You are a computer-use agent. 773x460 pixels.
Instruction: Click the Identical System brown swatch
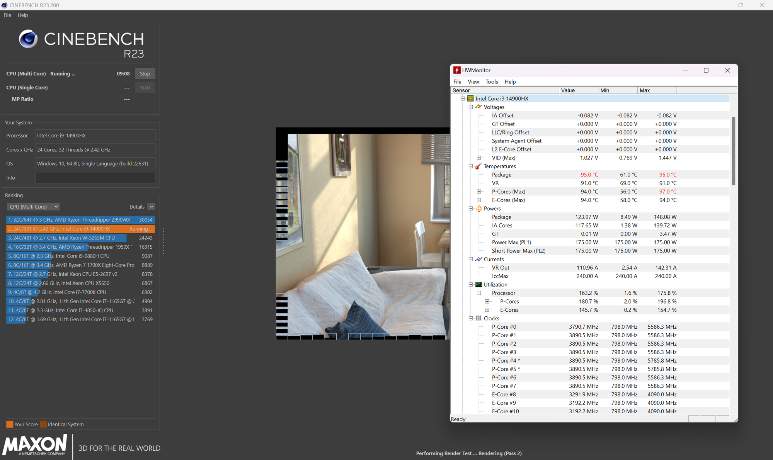(43, 424)
